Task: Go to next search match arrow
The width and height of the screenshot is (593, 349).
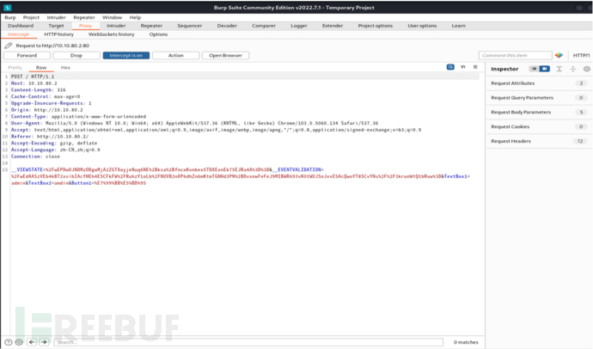Action: click(44, 342)
